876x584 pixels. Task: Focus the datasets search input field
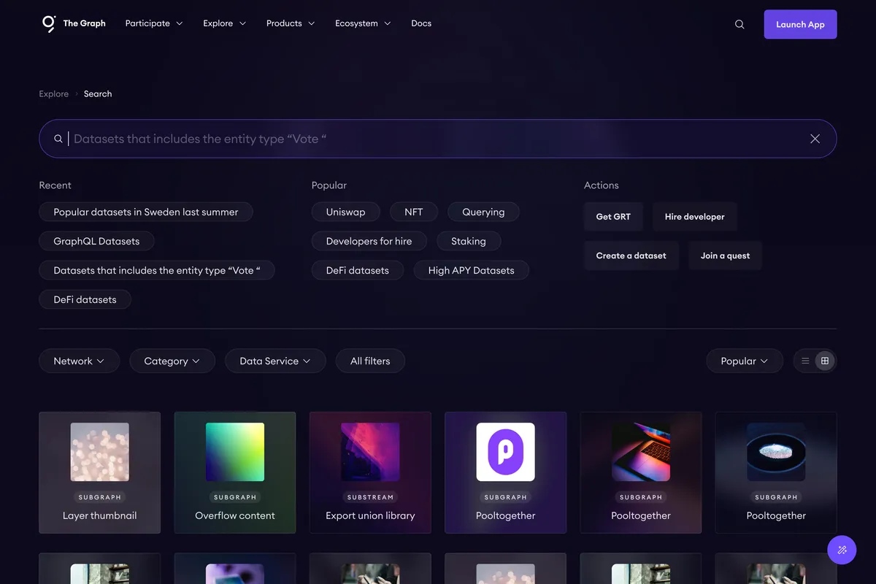[x=437, y=139]
